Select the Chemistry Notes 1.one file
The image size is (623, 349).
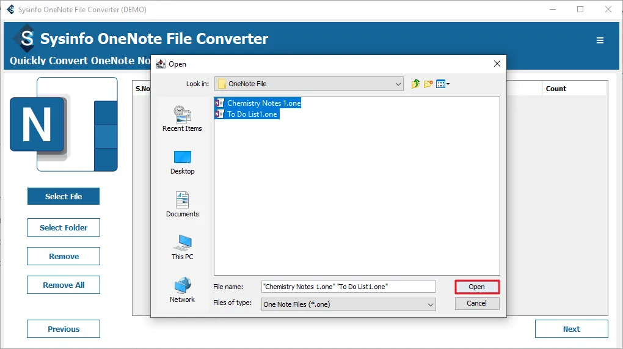(258, 103)
